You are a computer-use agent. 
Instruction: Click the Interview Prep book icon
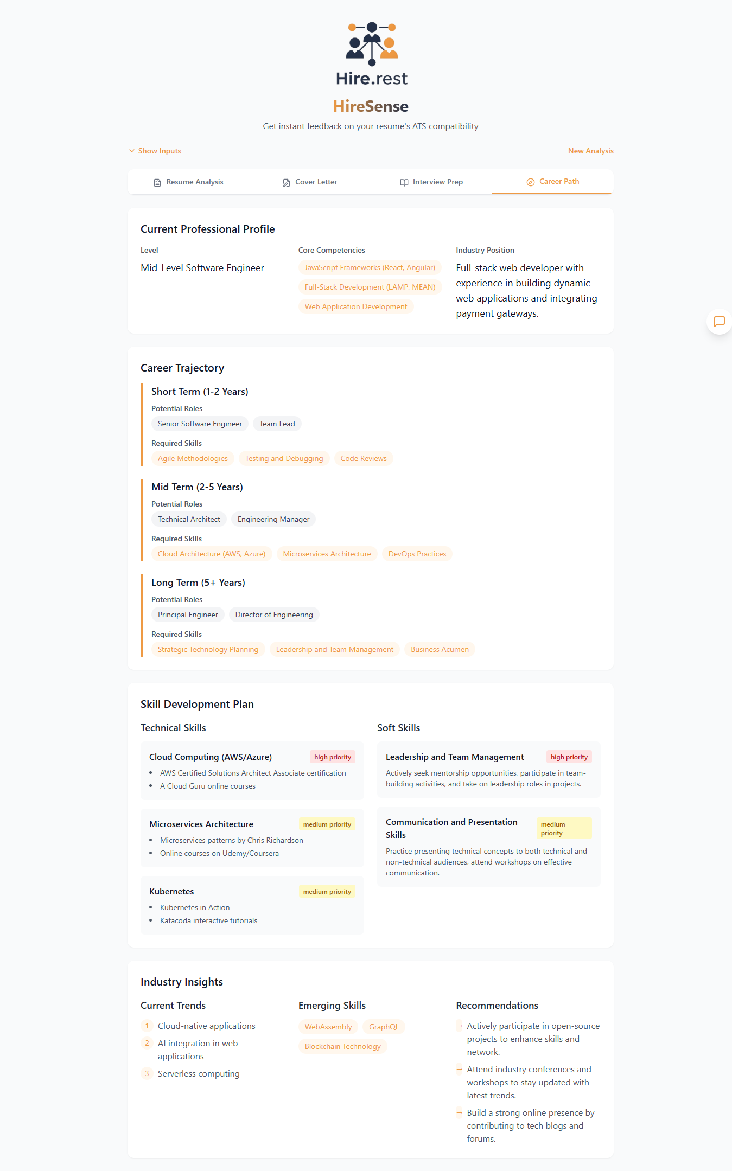pyautogui.click(x=404, y=182)
